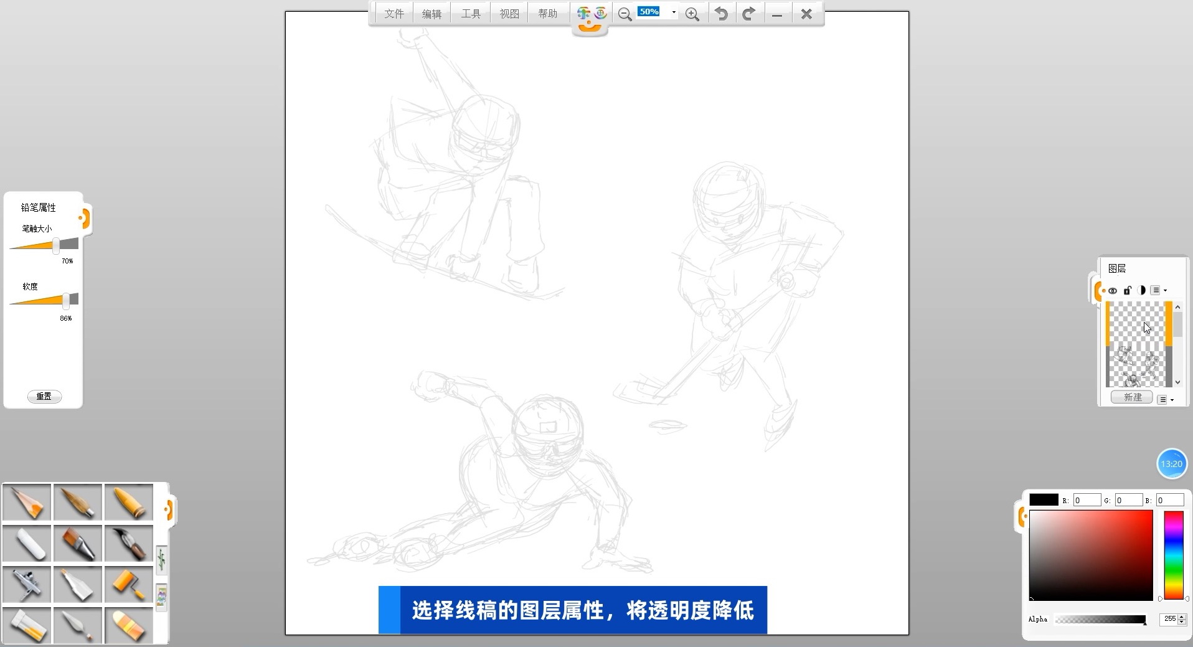Select the paint roller tool
This screenshot has height=647, width=1193.
129,584
